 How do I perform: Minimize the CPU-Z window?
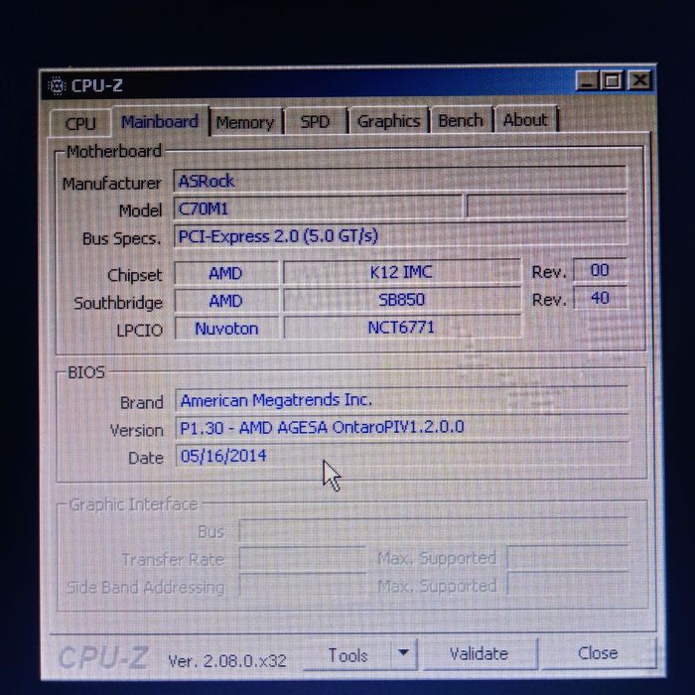(x=587, y=81)
